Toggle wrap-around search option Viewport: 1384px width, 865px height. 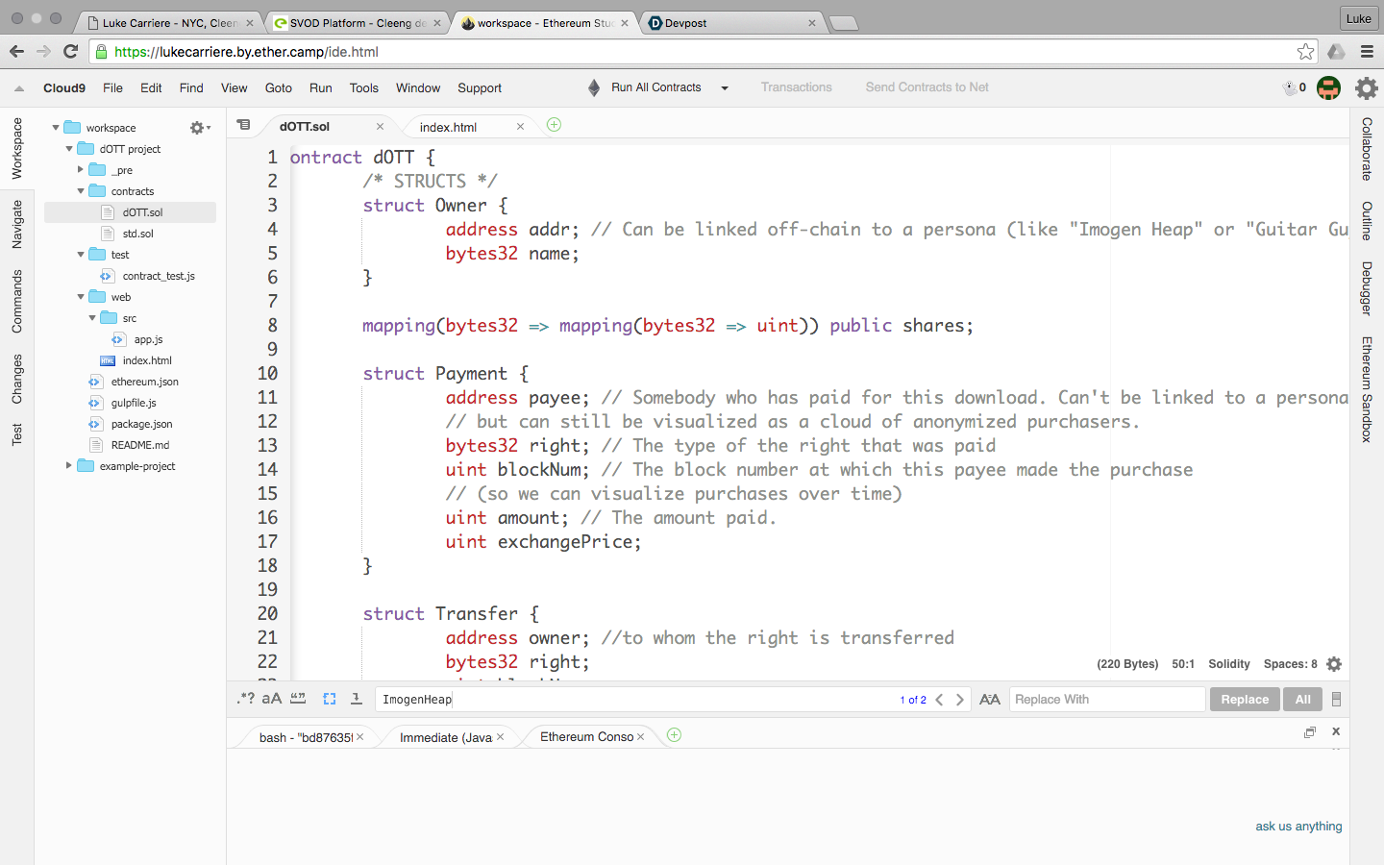(356, 699)
